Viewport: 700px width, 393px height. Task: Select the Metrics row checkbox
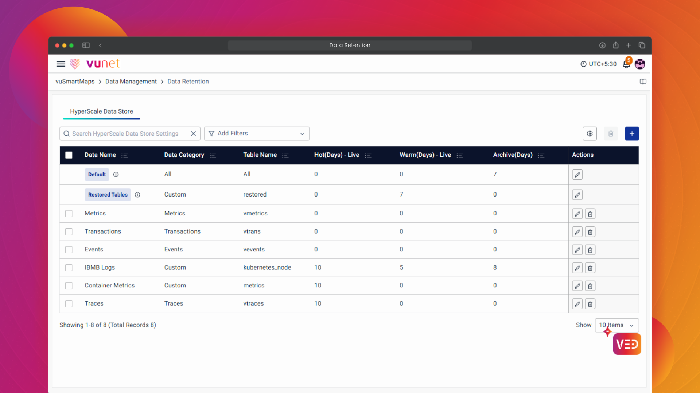click(x=69, y=214)
